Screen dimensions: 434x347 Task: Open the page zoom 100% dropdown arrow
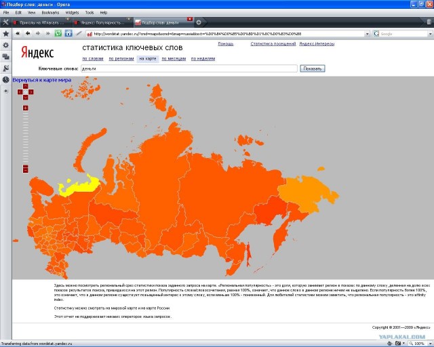(430, 344)
